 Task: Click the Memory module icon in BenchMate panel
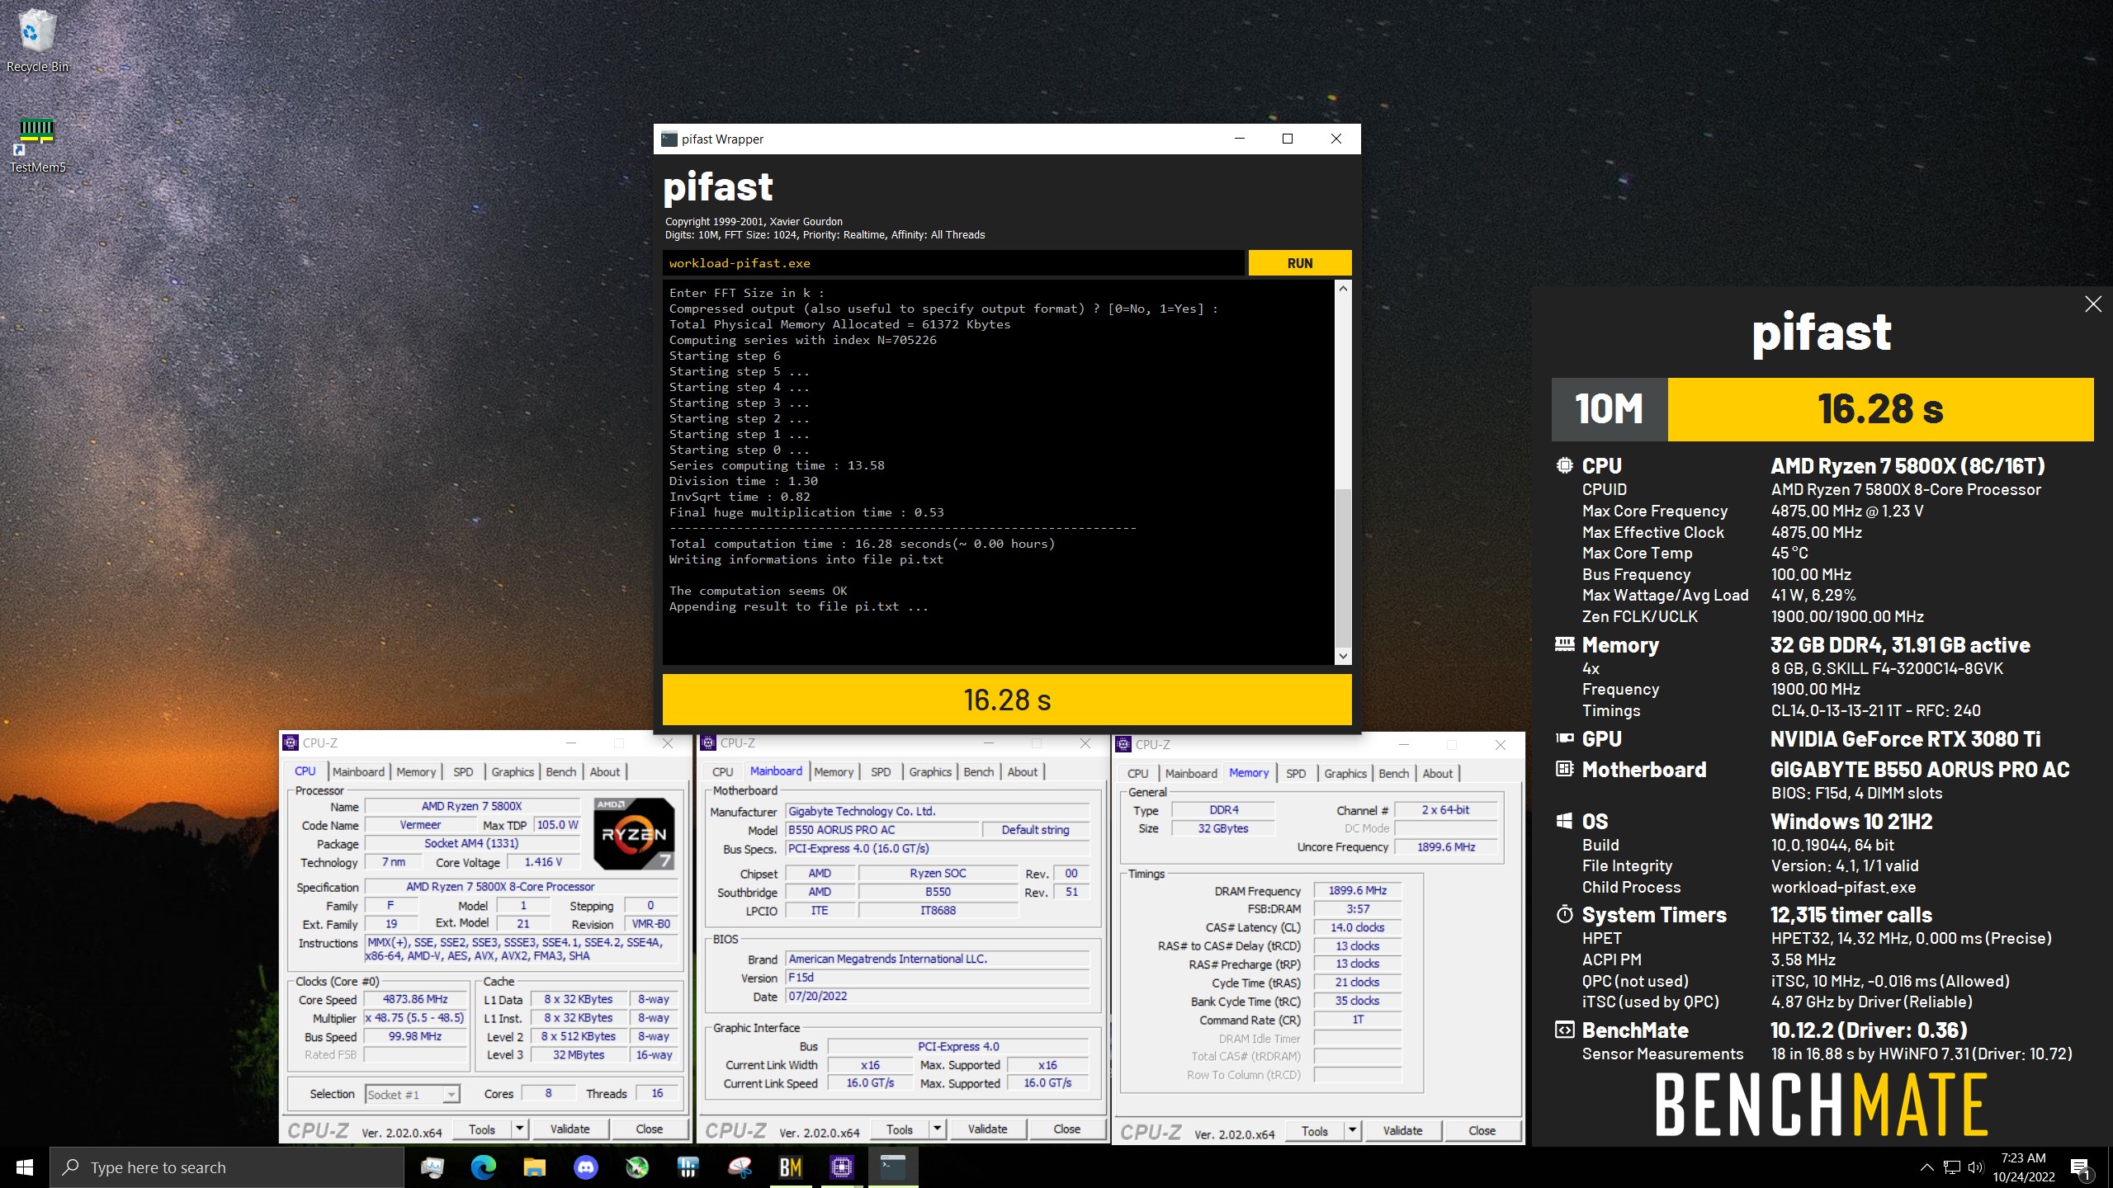click(1564, 644)
